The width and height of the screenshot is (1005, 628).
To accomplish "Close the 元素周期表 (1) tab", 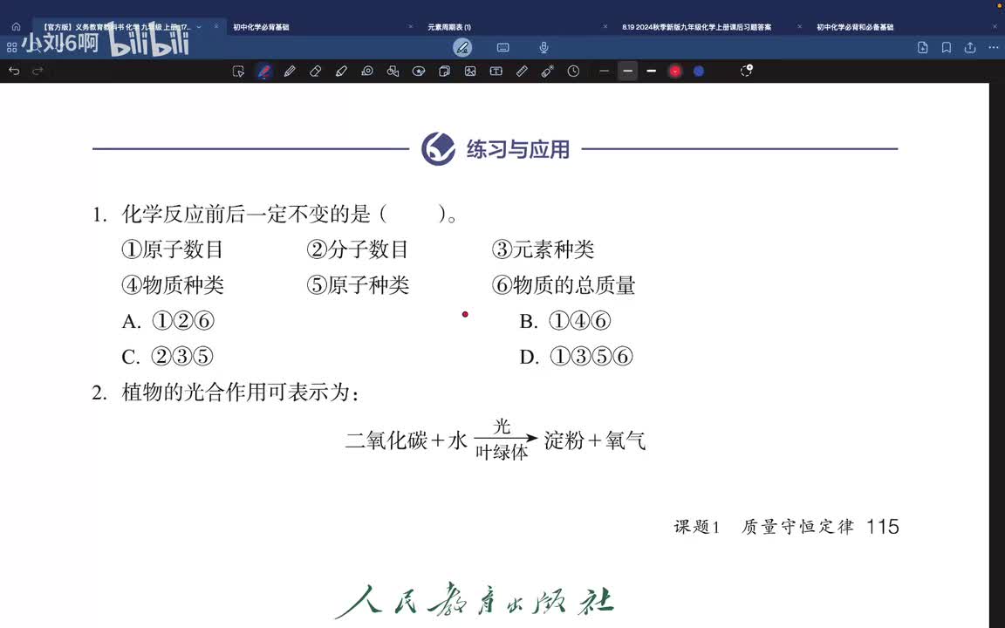I will tap(605, 27).
